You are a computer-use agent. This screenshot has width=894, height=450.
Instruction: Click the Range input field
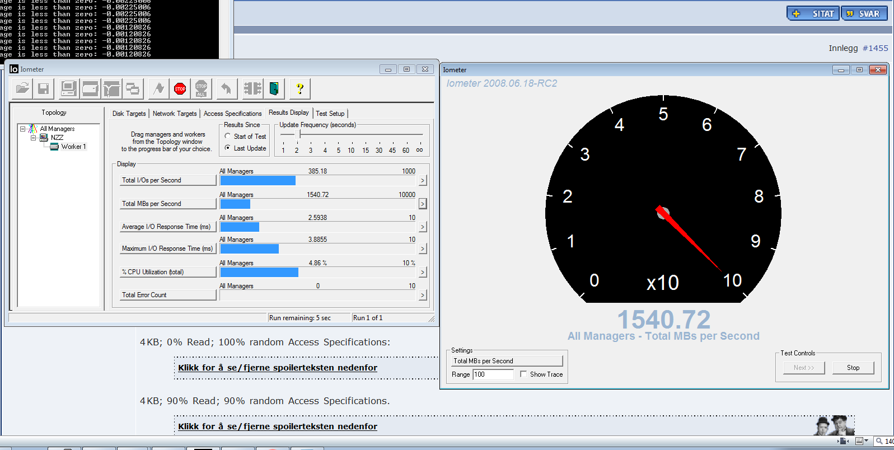coord(493,374)
